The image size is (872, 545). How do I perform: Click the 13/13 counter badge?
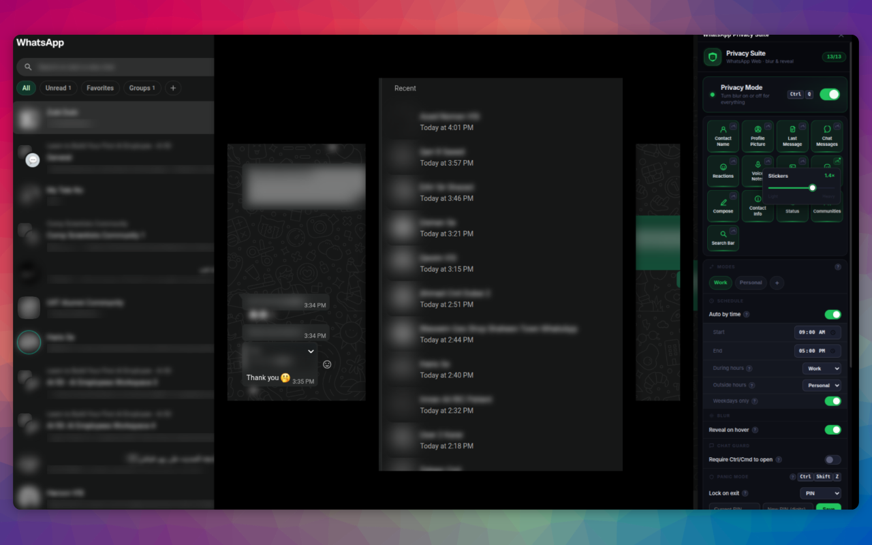834,57
